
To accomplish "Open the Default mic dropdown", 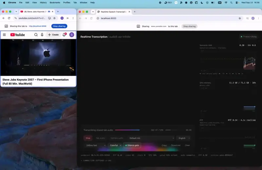I will pyautogui.click(x=152, y=138).
